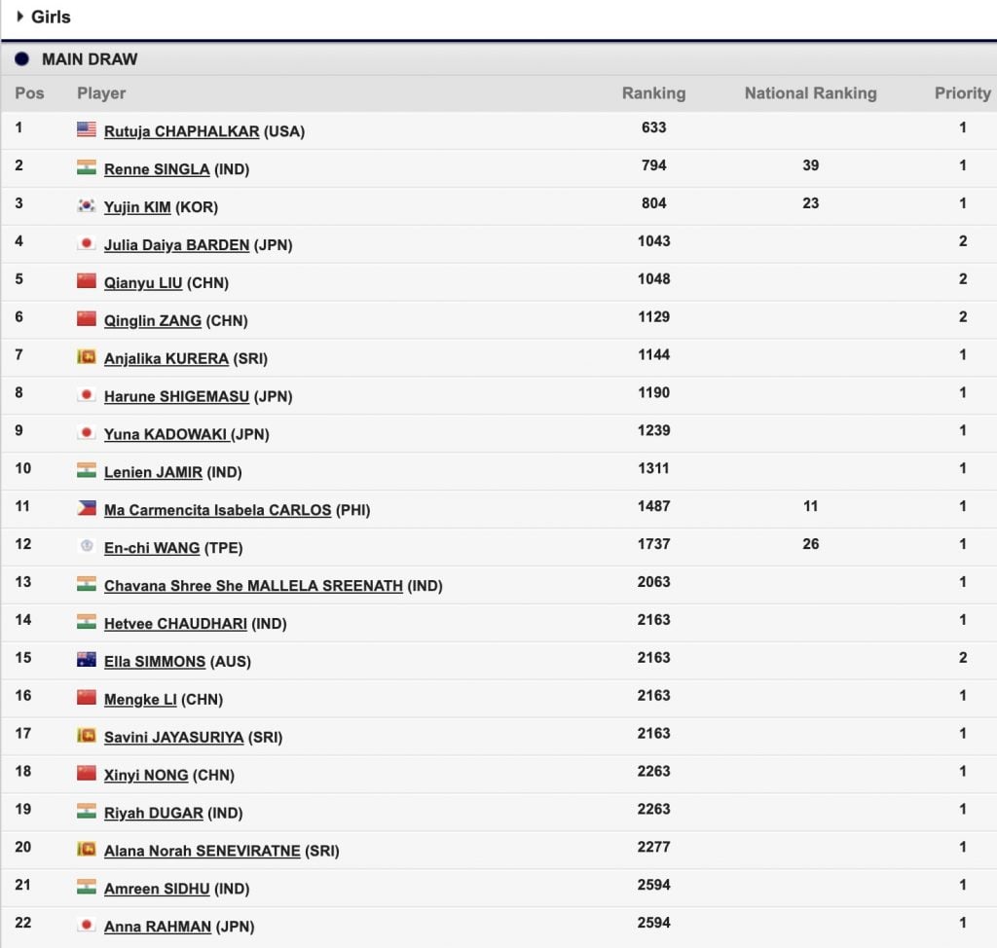
Task: Open Amreen SIDHU player link
Action: [x=157, y=889]
